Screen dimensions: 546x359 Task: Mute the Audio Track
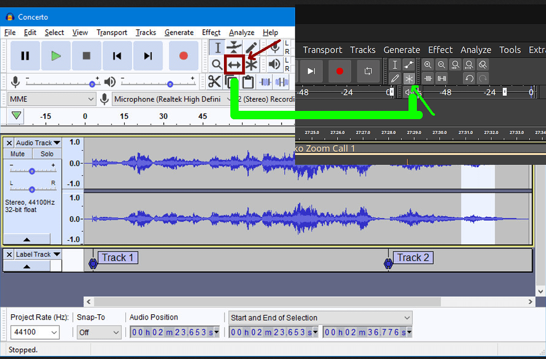17,153
